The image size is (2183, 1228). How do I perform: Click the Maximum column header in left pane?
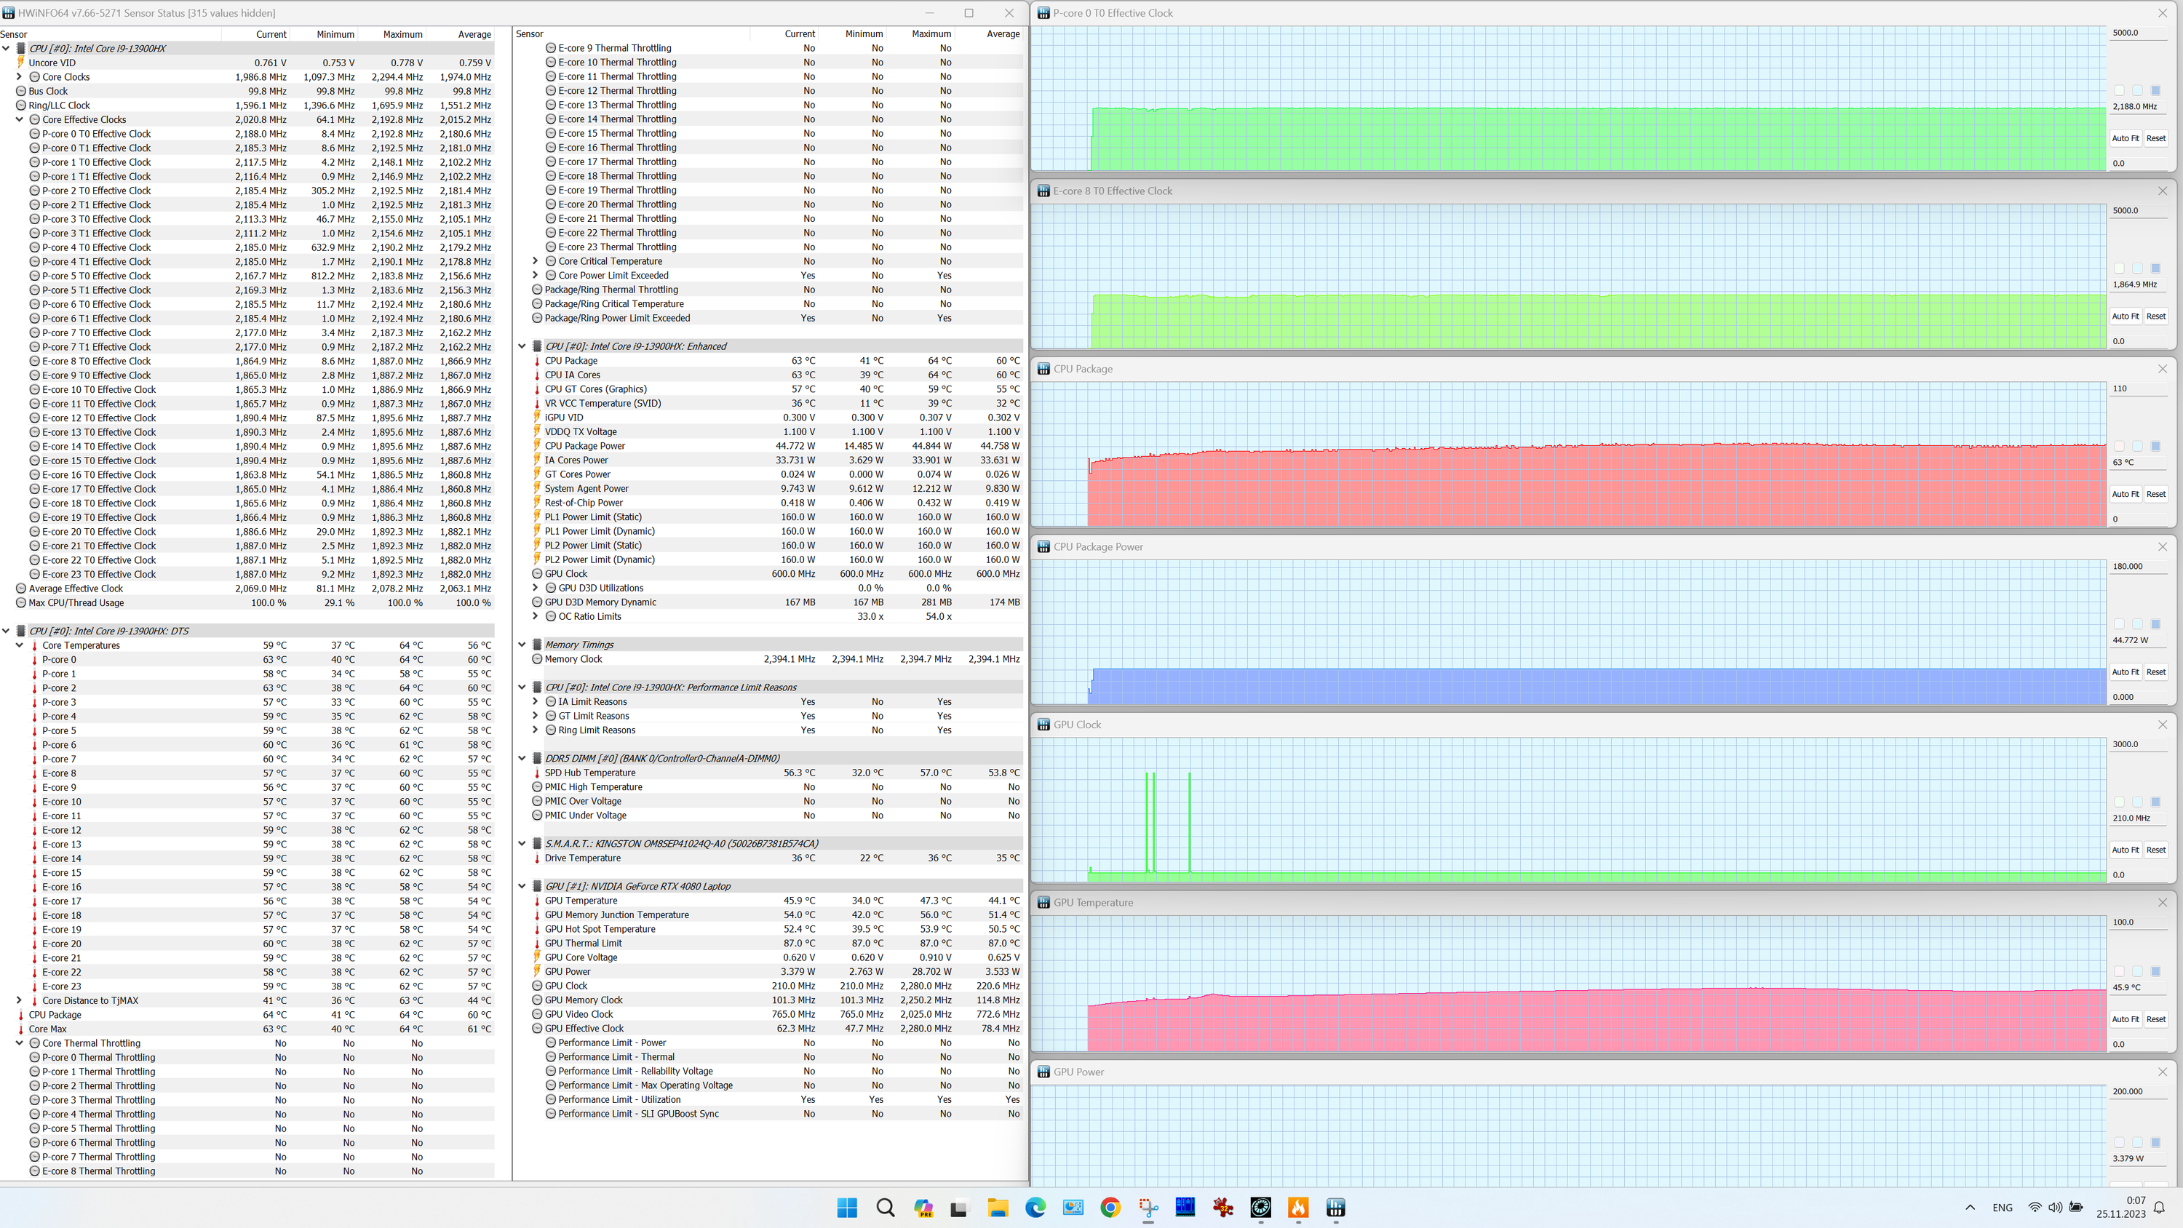click(402, 34)
